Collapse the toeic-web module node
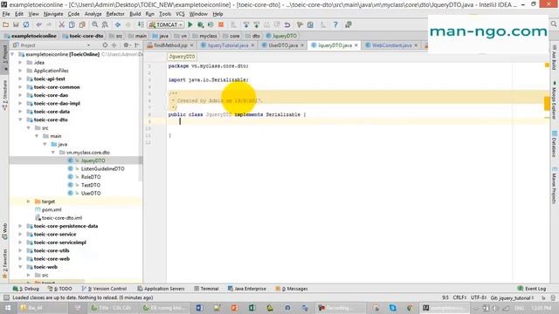559x314 pixels. tap(20, 267)
